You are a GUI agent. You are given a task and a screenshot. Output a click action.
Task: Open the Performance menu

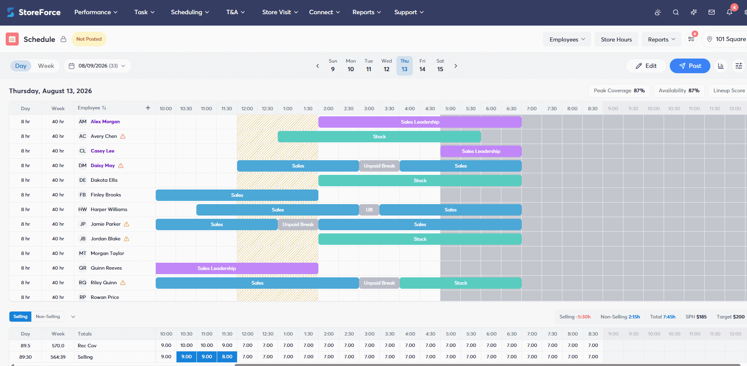tap(96, 12)
